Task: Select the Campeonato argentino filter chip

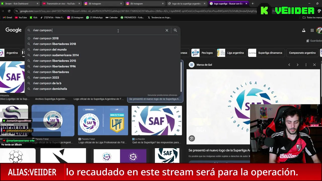Action: pos(302,53)
